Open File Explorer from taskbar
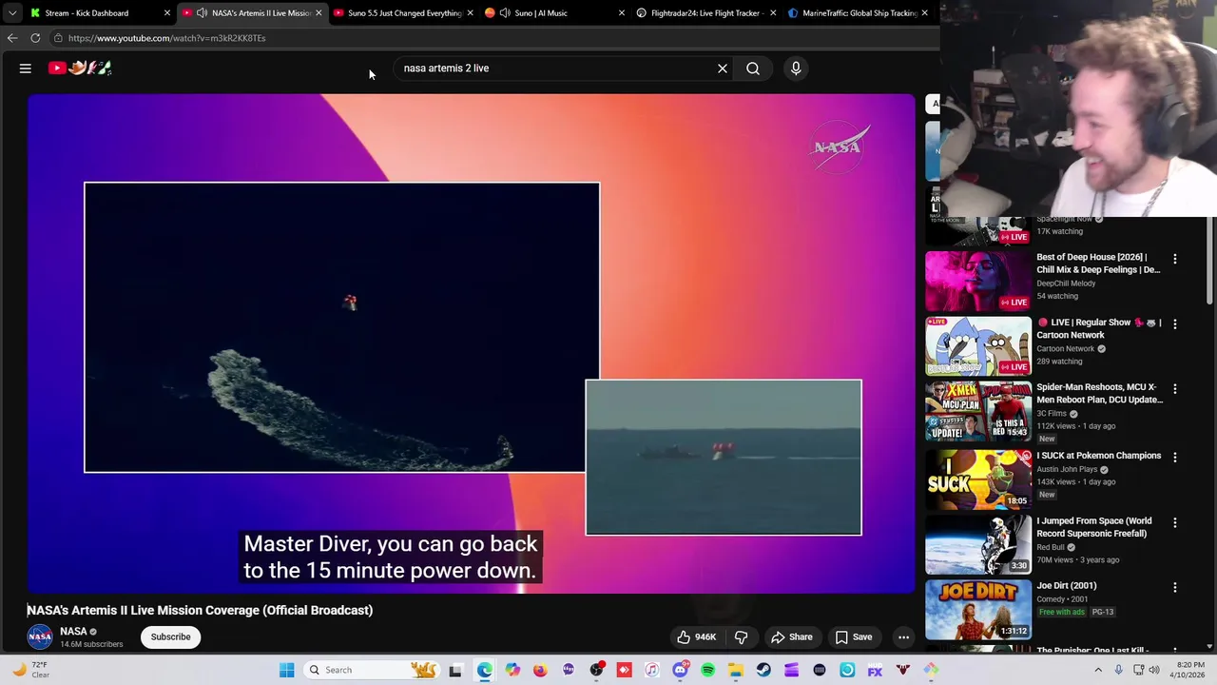 click(736, 671)
